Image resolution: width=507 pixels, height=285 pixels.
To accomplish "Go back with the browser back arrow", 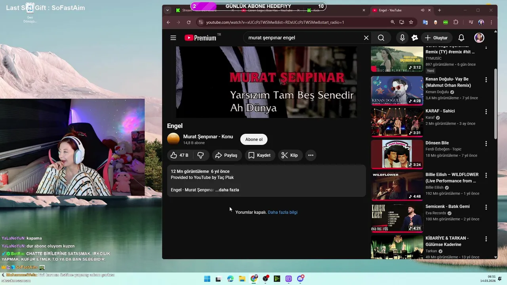I will point(168,22).
